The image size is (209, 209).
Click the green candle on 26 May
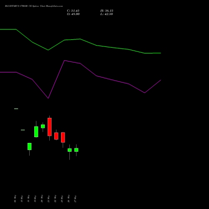pos(70,150)
